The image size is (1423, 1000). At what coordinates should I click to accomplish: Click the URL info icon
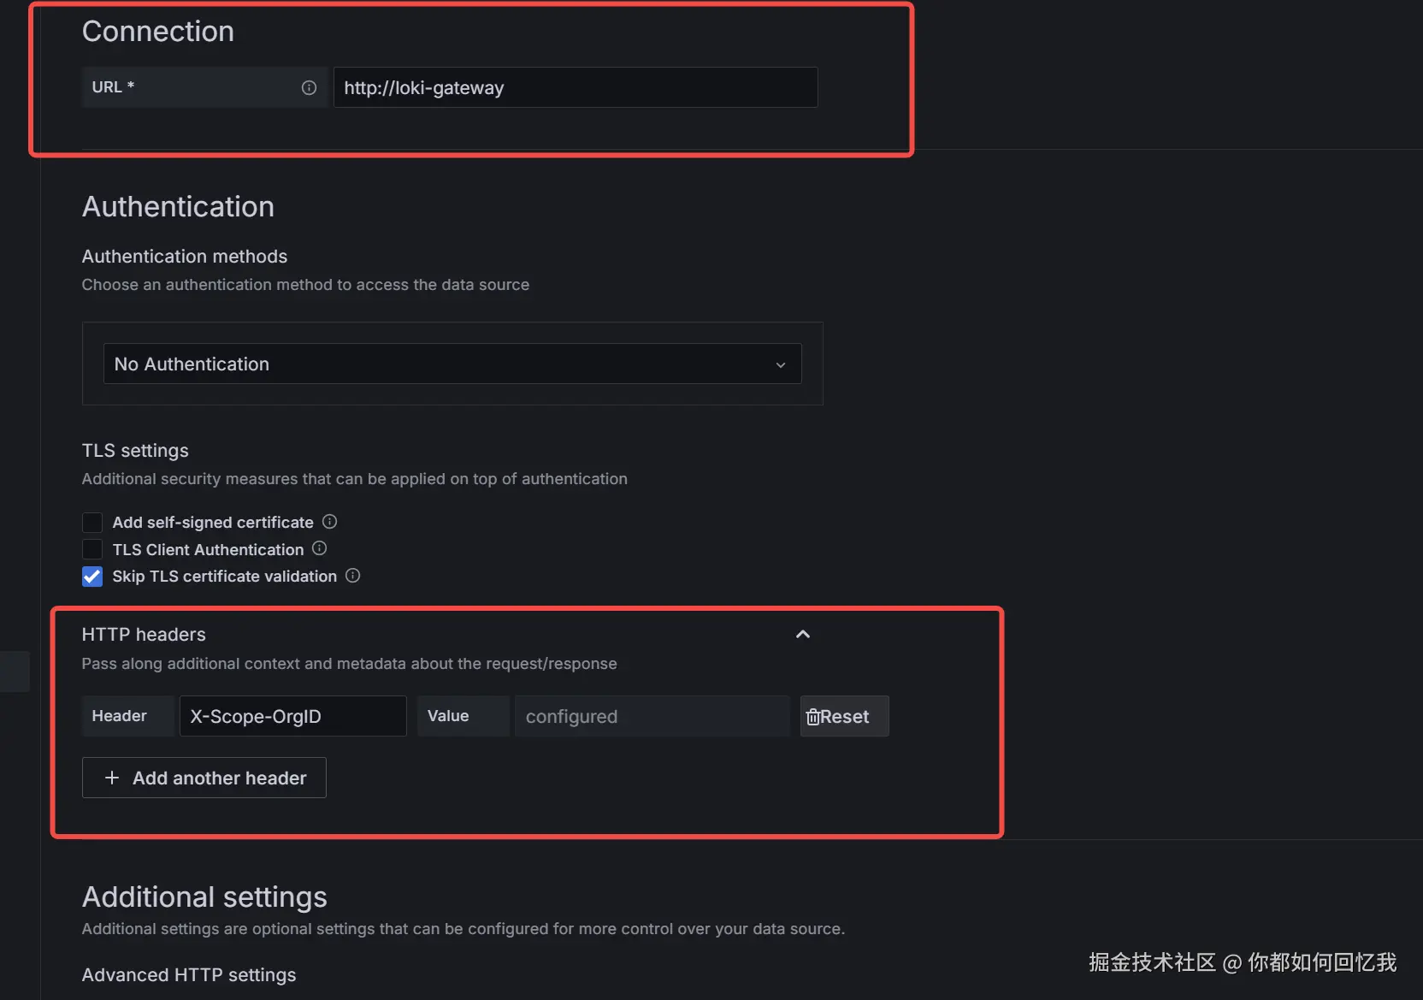[x=309, y=87]
